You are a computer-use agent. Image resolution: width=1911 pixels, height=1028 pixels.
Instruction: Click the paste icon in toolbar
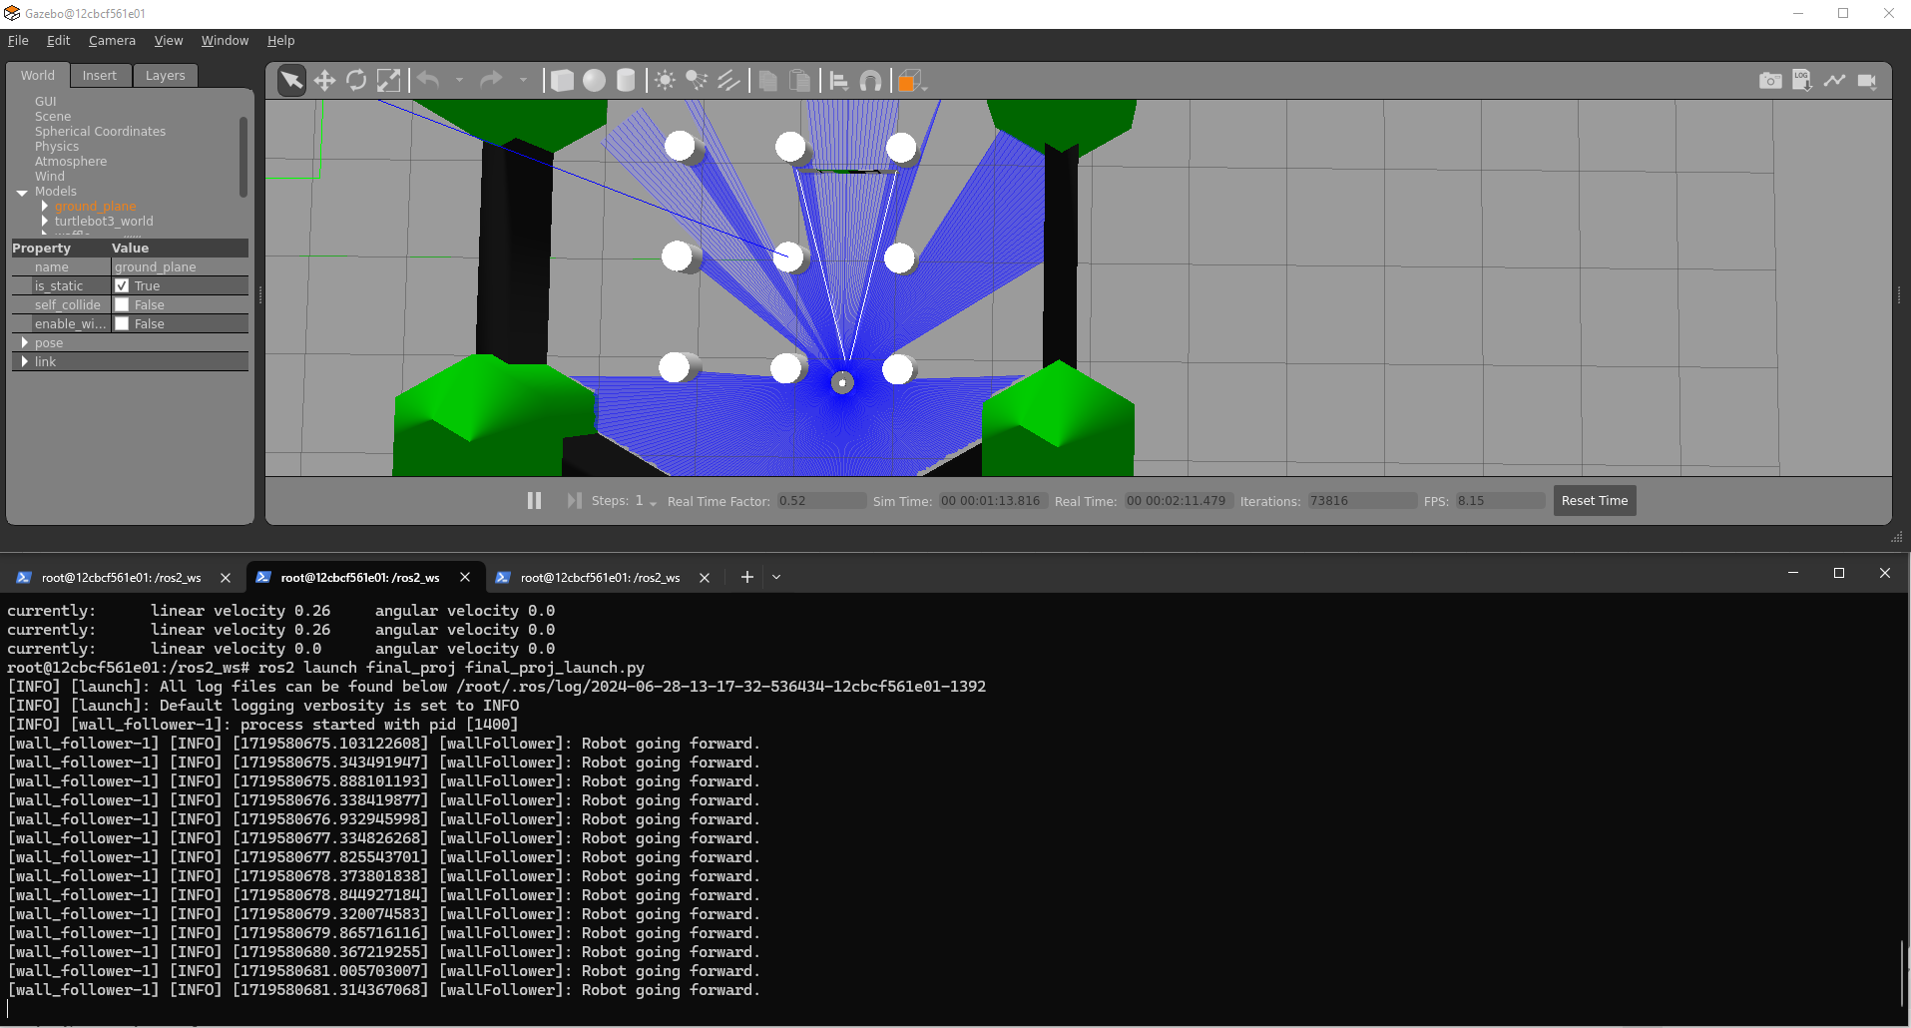(800, 81)
